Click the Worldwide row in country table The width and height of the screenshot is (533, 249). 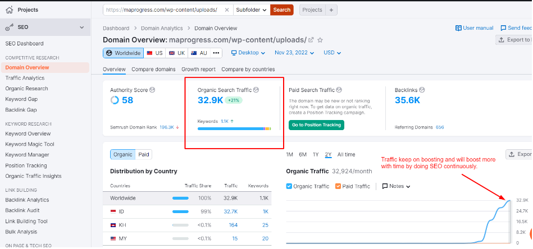tap(187, 198)
